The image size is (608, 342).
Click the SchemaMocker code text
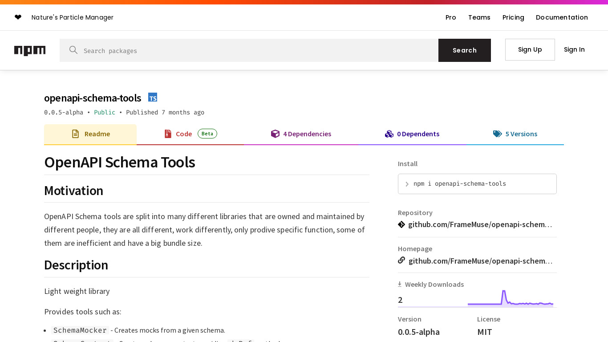(80, 330)
